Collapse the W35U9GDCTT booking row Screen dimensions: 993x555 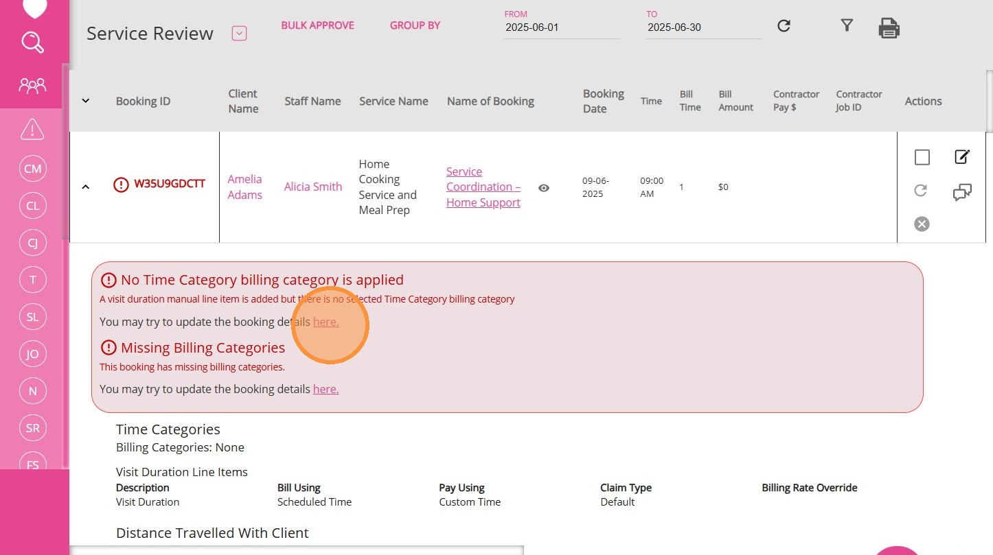coord(86,187)
